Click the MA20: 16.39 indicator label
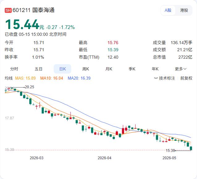This screenshot has width=197, height=179. 79,78
